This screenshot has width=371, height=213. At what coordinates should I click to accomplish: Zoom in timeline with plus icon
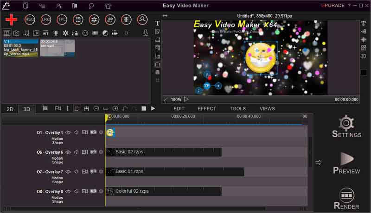[115, 109]
